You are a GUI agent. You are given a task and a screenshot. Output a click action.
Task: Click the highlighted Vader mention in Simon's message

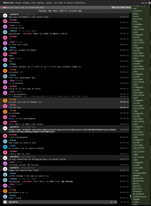[11, 119]
